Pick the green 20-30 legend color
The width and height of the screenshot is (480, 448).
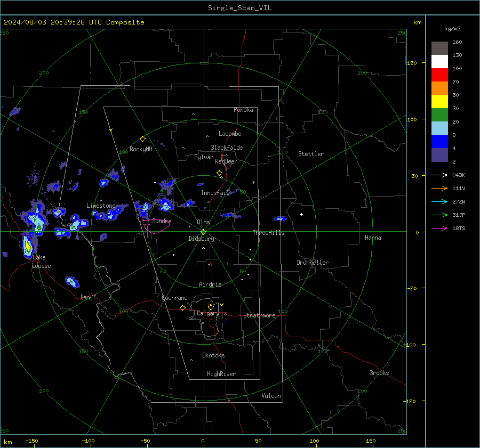tap(439, 115)
